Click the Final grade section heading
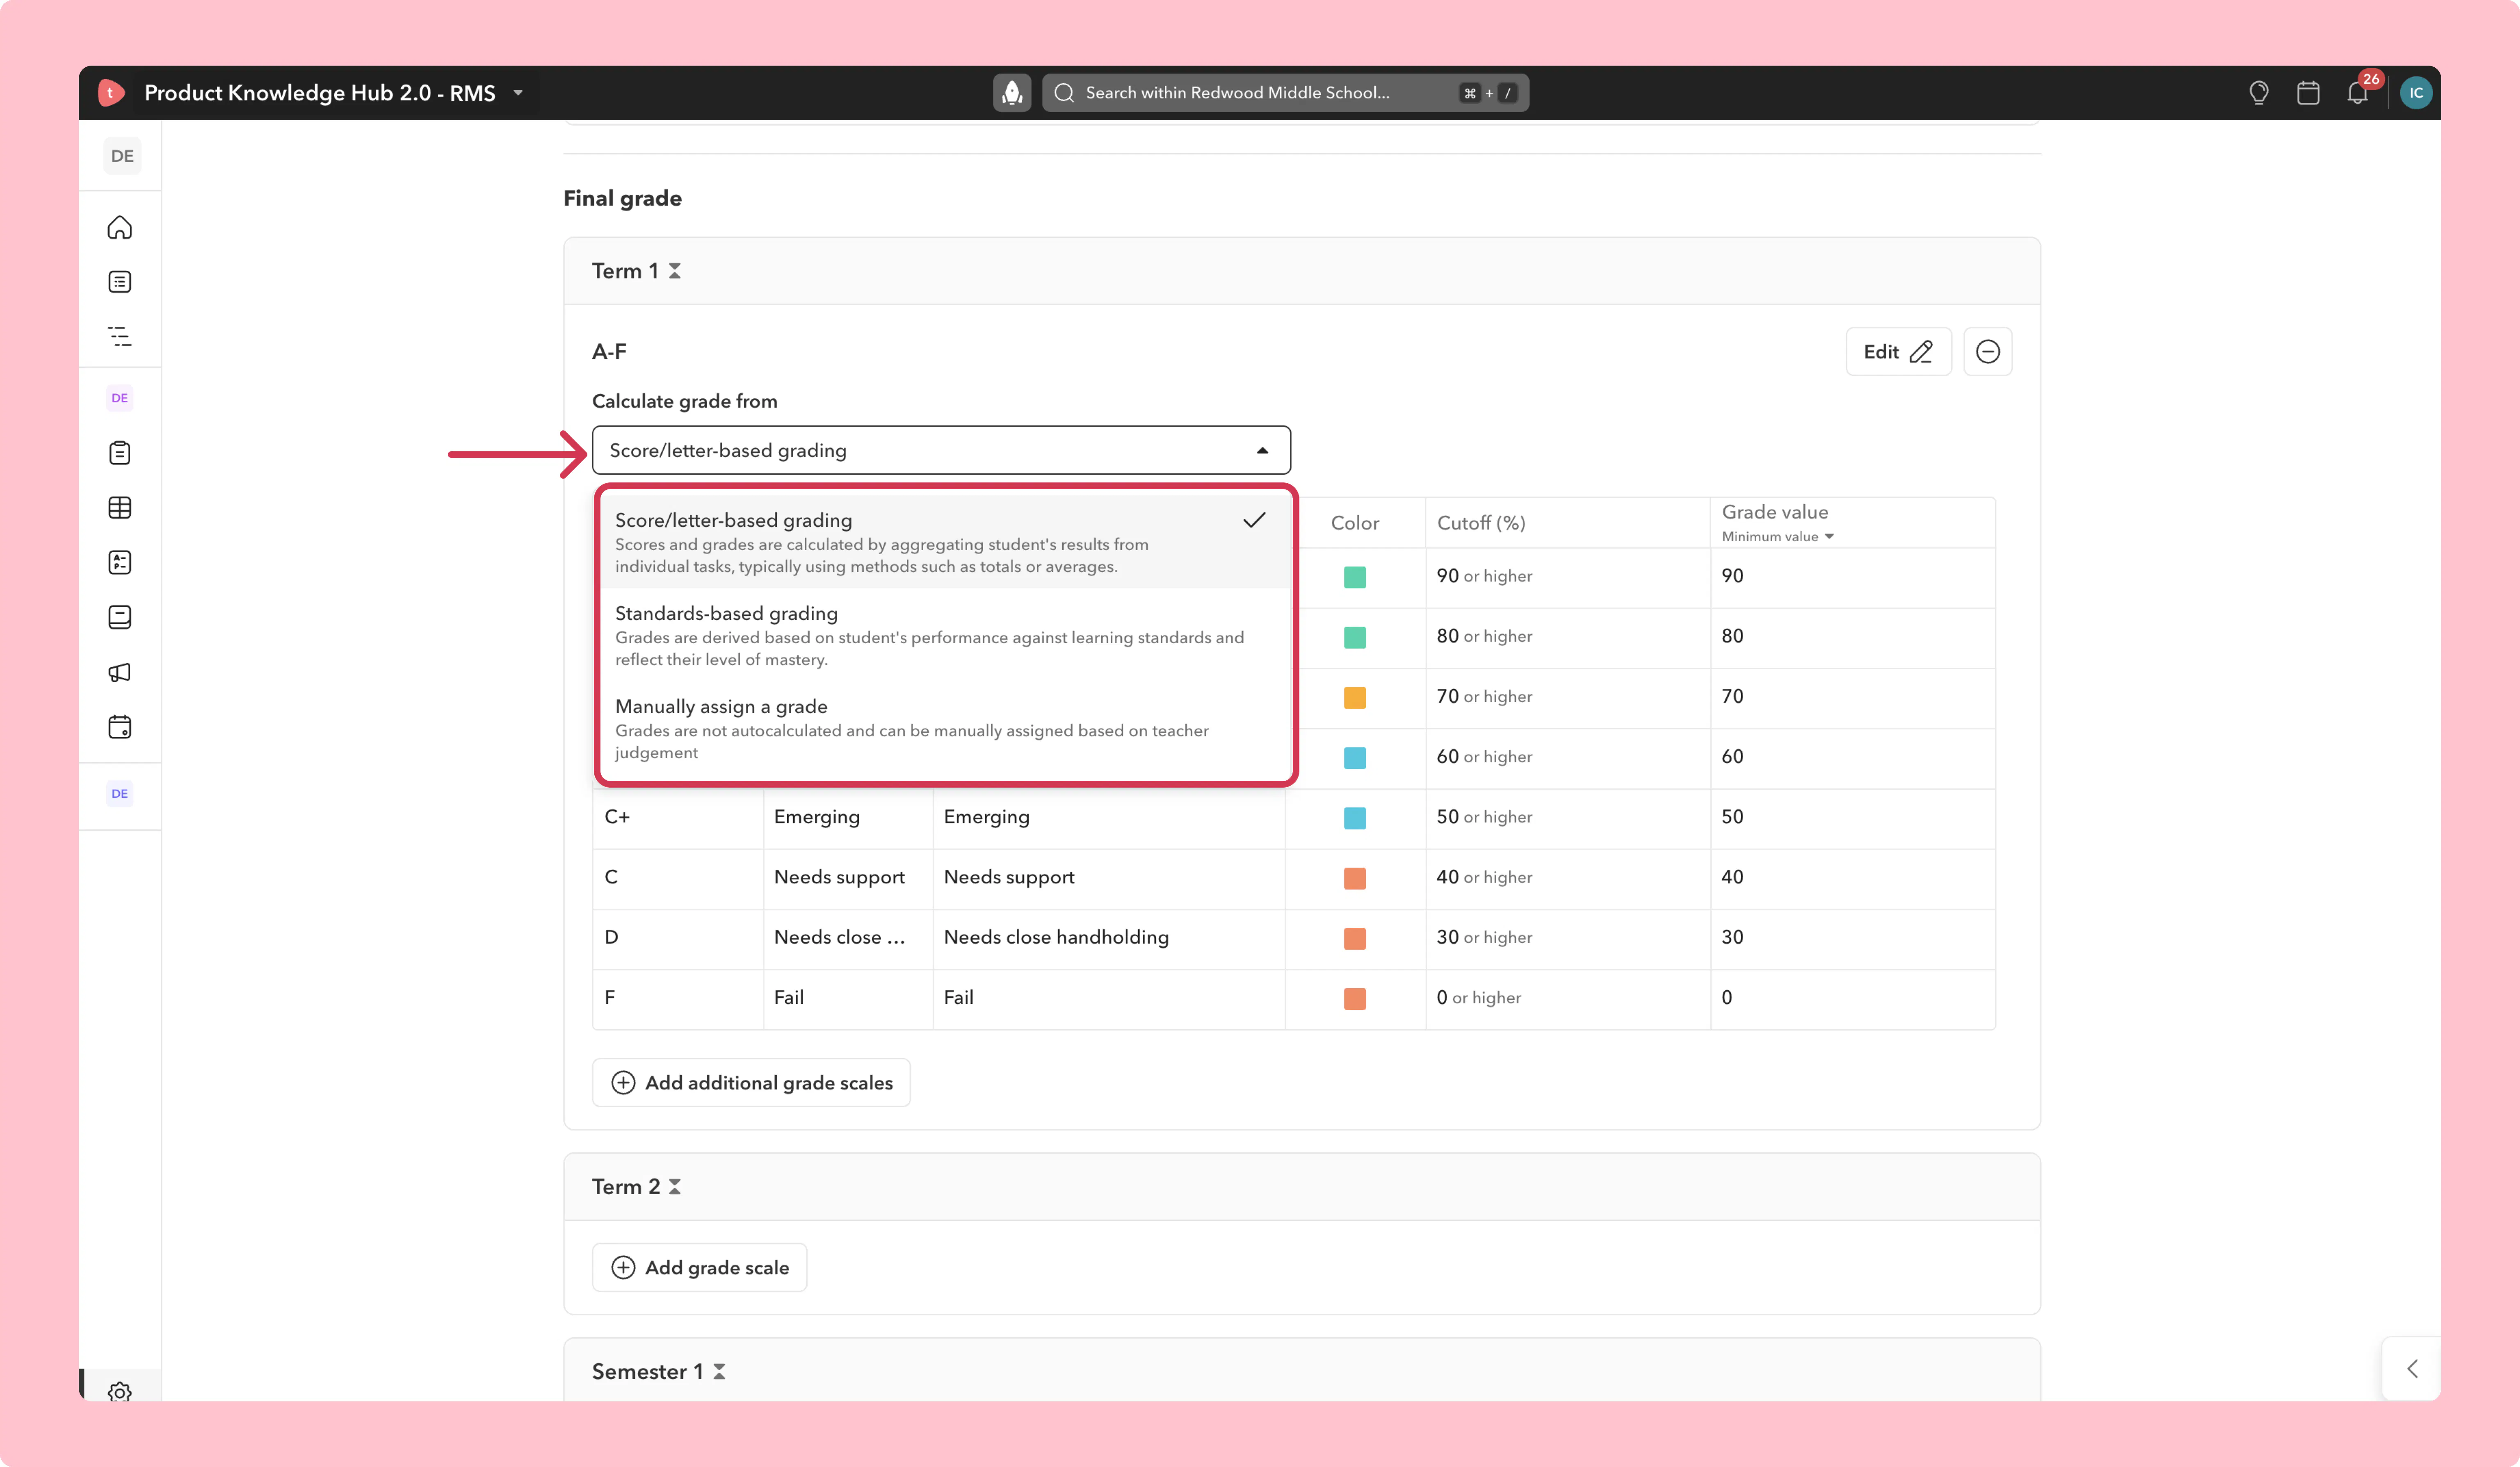Viewport: 2520px width, 1467px height. pos(622,198)
